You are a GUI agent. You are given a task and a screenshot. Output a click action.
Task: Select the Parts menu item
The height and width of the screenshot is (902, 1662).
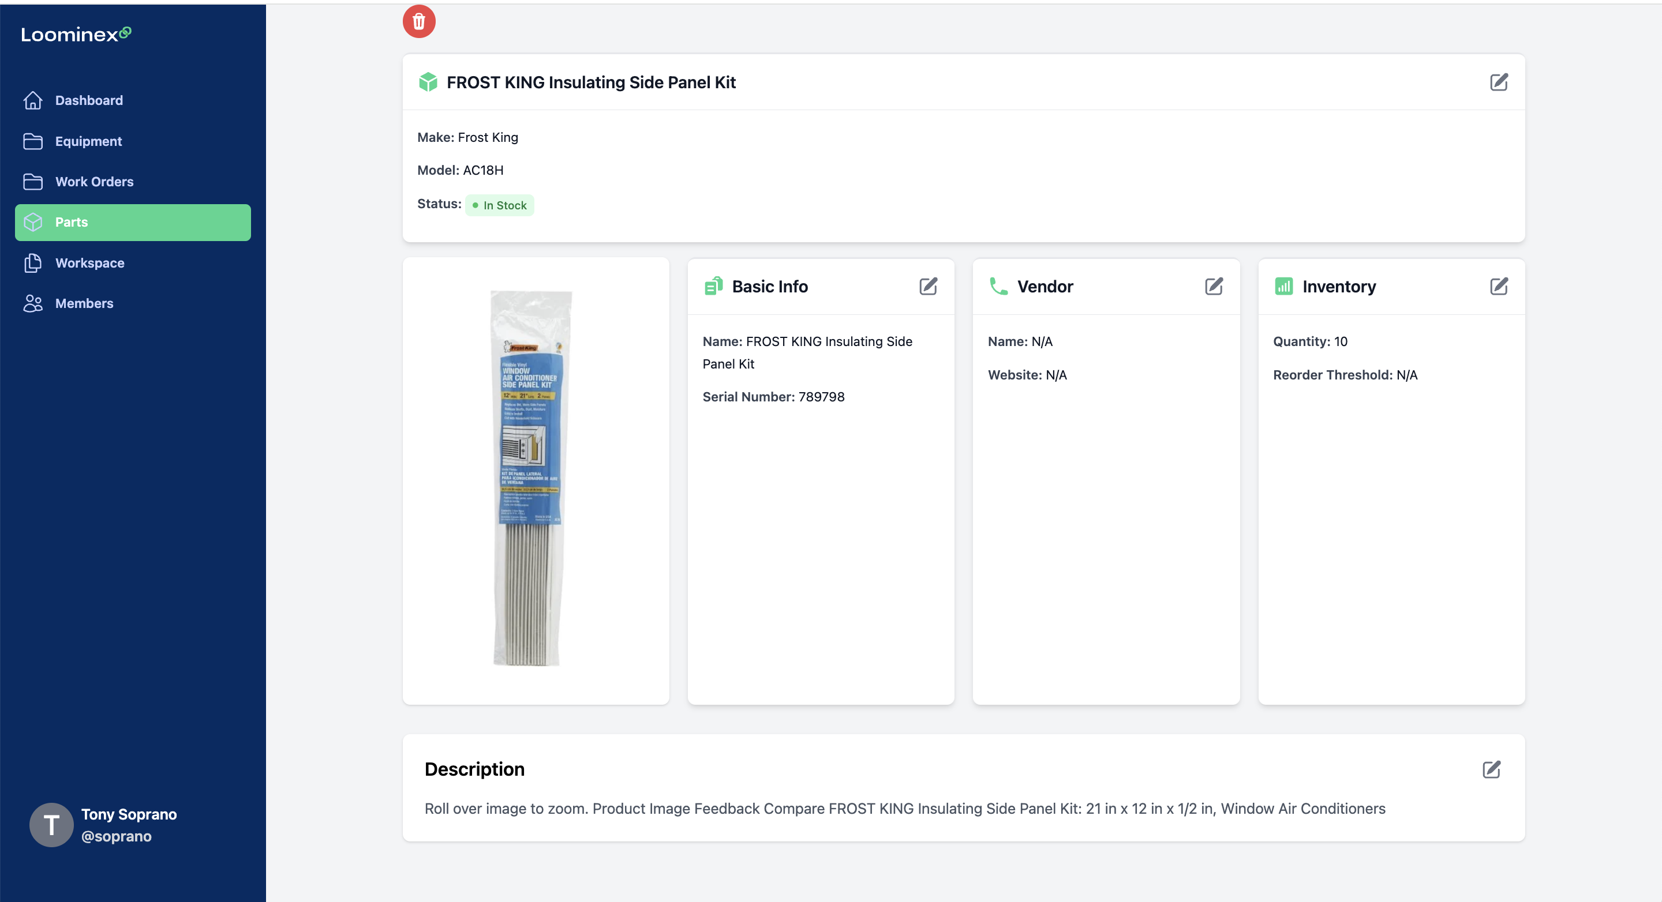click(133, 223)
